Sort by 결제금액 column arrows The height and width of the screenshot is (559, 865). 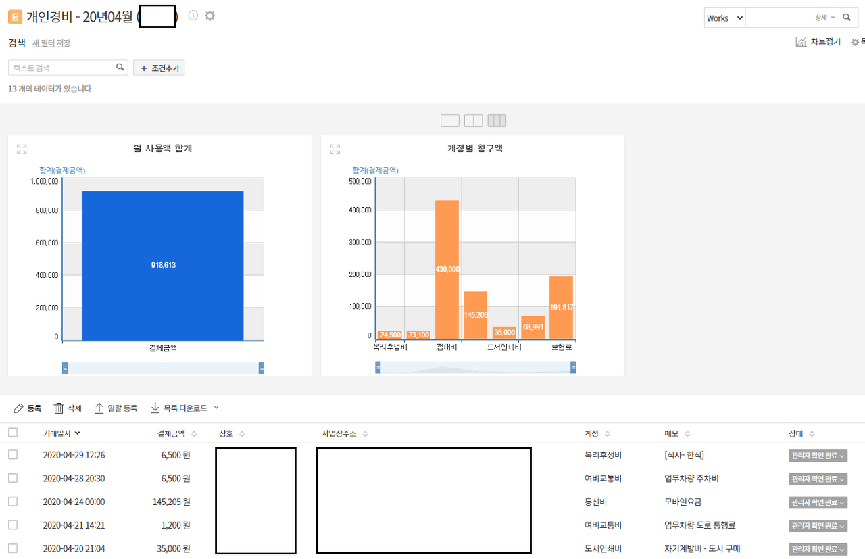[x=195, y=434]
